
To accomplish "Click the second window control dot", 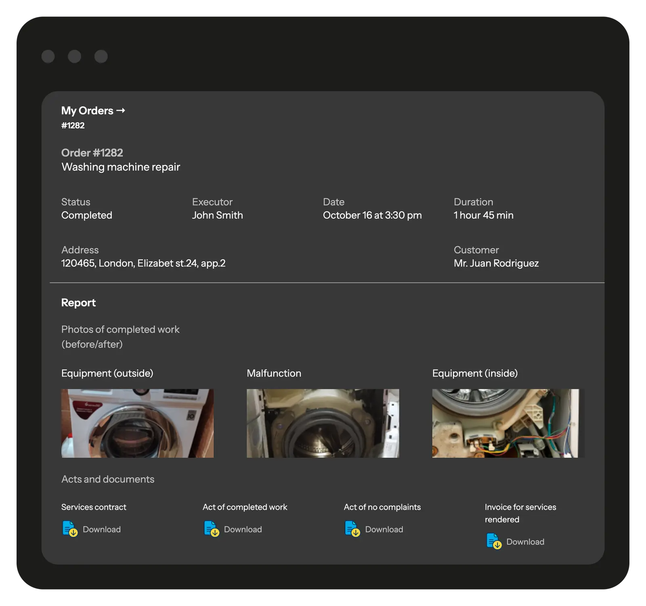I will coord(74,56).
